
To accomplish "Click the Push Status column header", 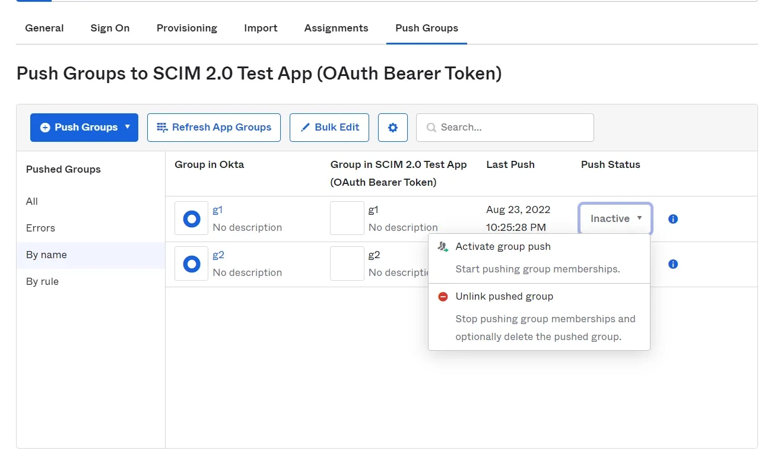I will coord(611,165).
